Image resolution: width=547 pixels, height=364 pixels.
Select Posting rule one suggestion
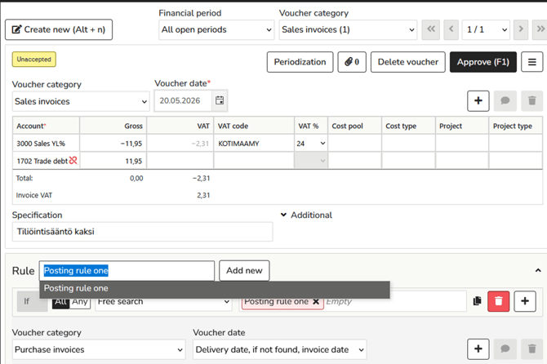[x=215, y=289]
